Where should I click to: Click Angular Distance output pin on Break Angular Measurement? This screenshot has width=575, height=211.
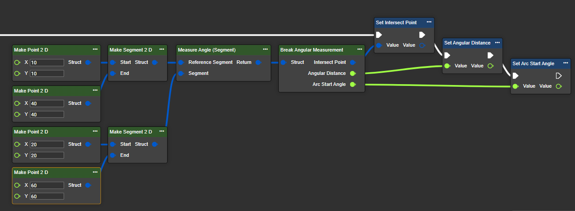point(352,74)
